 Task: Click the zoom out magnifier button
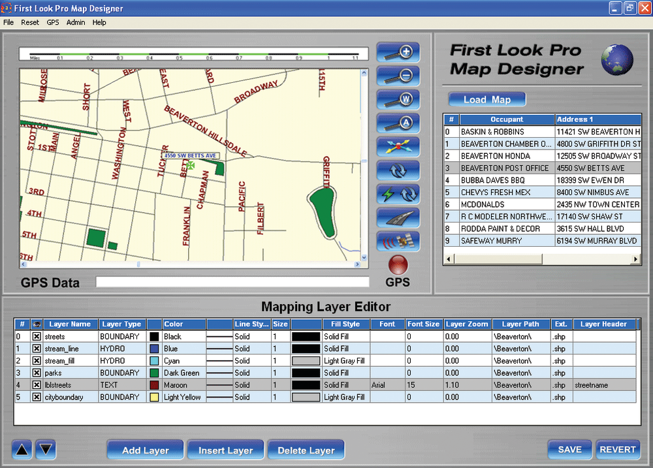[x=398, y=76]
